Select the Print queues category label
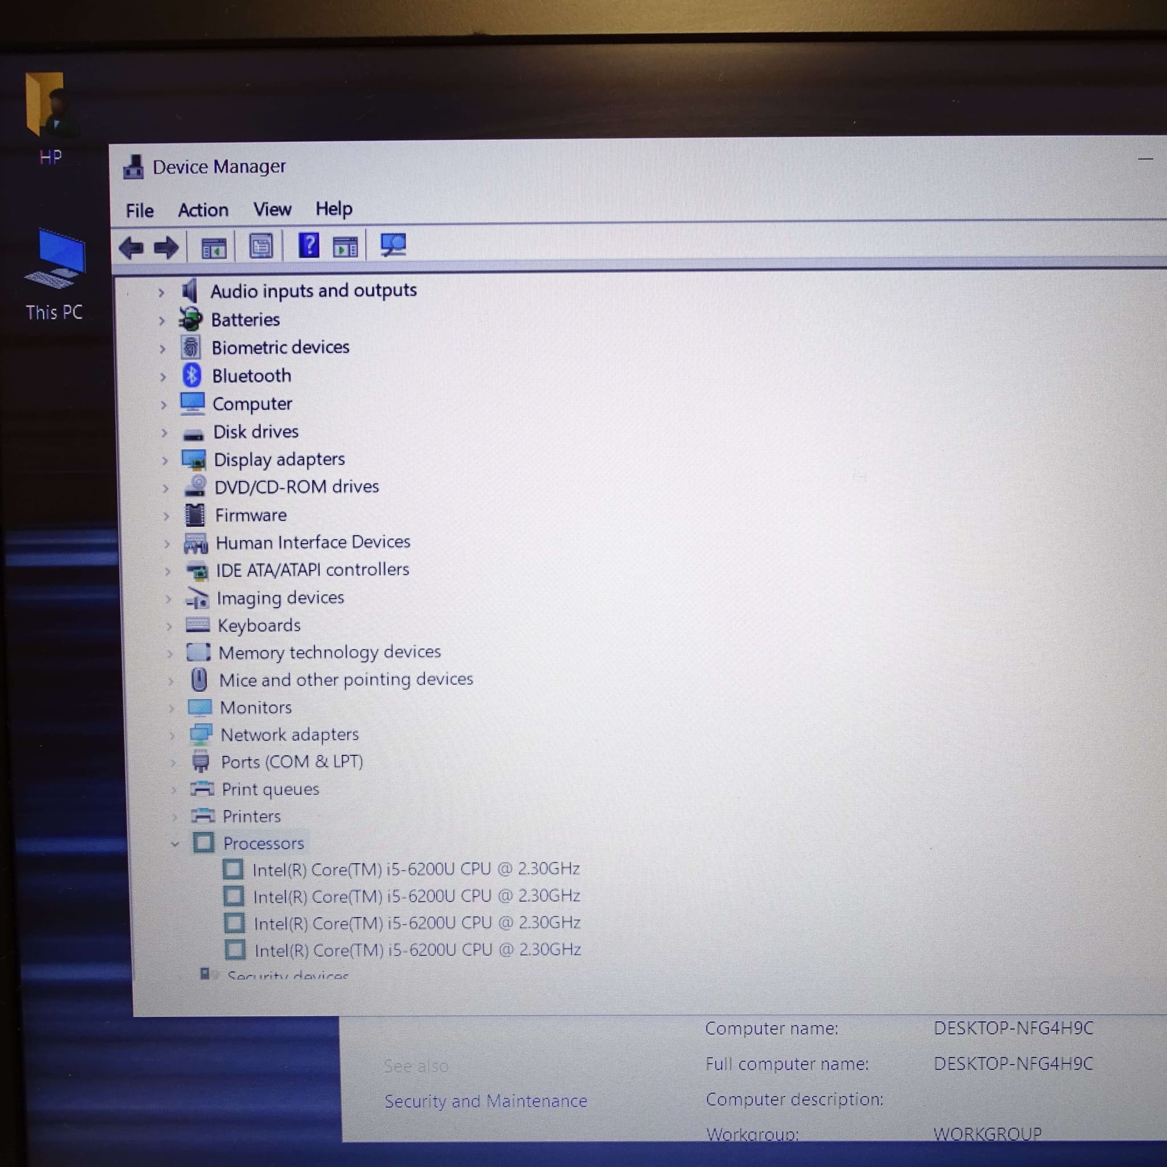The height and width of the screenshot is (1167, 1167). pyautogui.click(x=270, y=789)
